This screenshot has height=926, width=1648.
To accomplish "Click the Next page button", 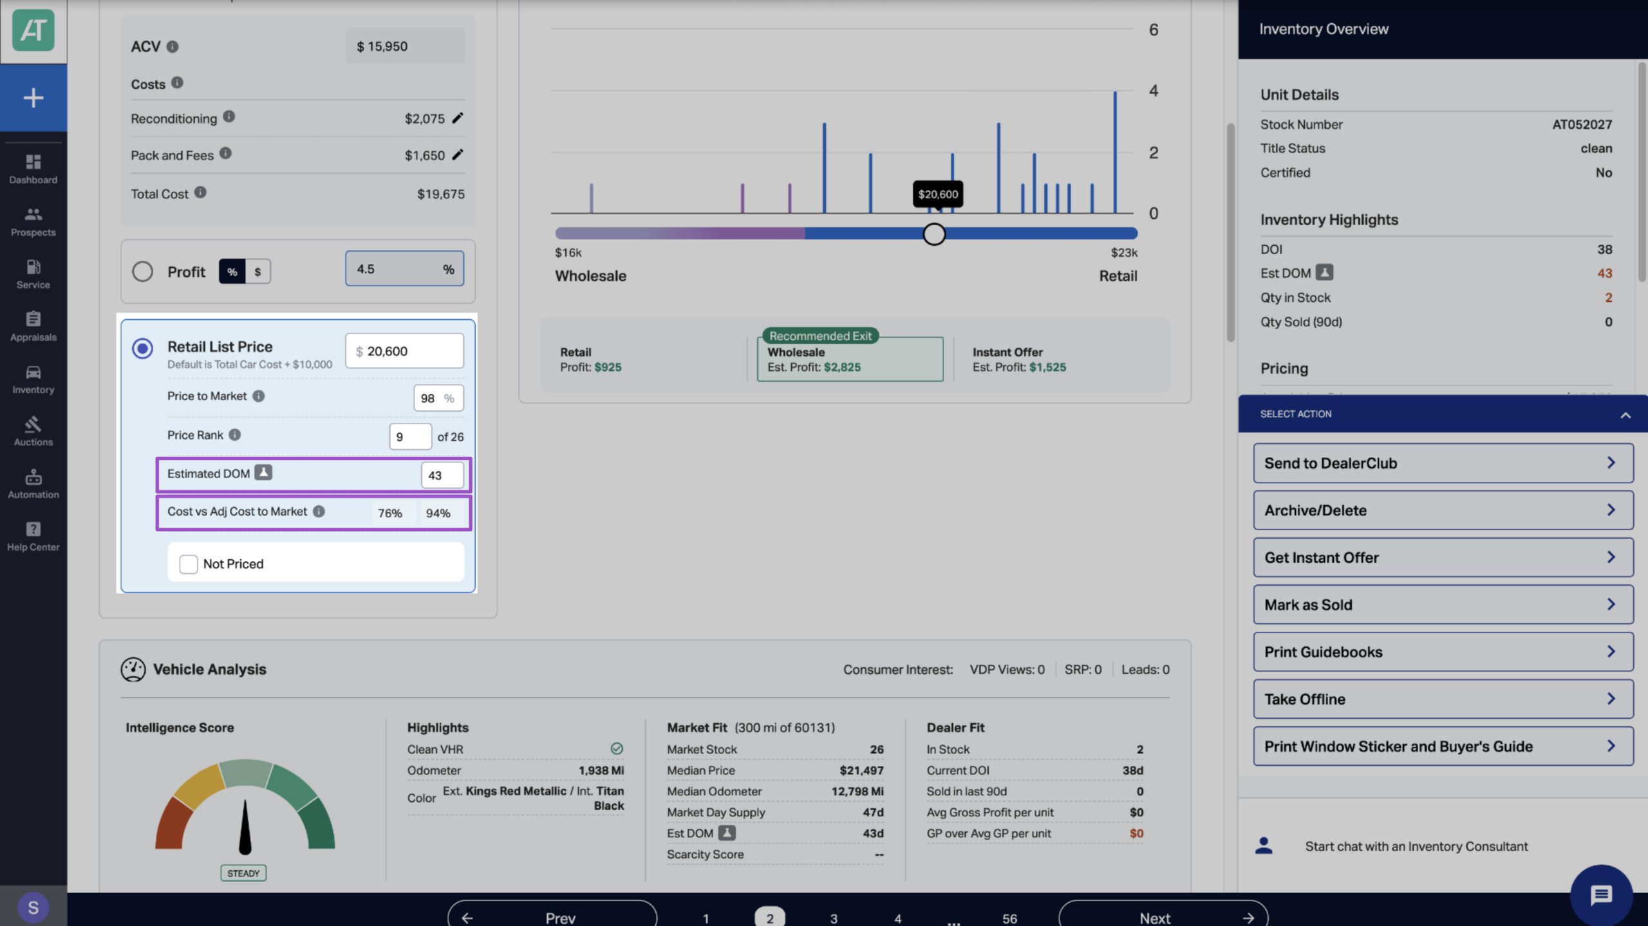I will click(x=1163, y=914).
